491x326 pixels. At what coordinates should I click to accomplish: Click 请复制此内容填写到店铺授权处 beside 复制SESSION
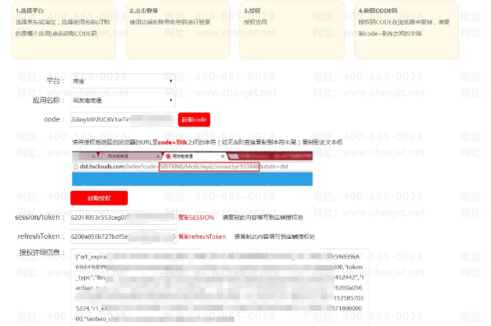pos(263,218)
